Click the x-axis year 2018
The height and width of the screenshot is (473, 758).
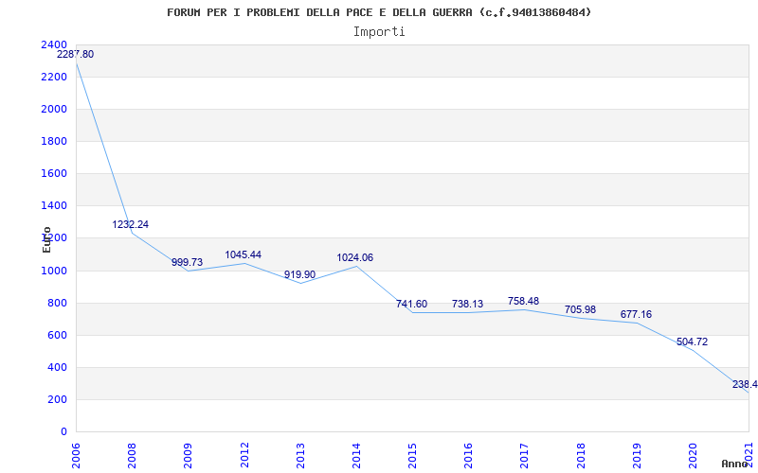[581, 456]
